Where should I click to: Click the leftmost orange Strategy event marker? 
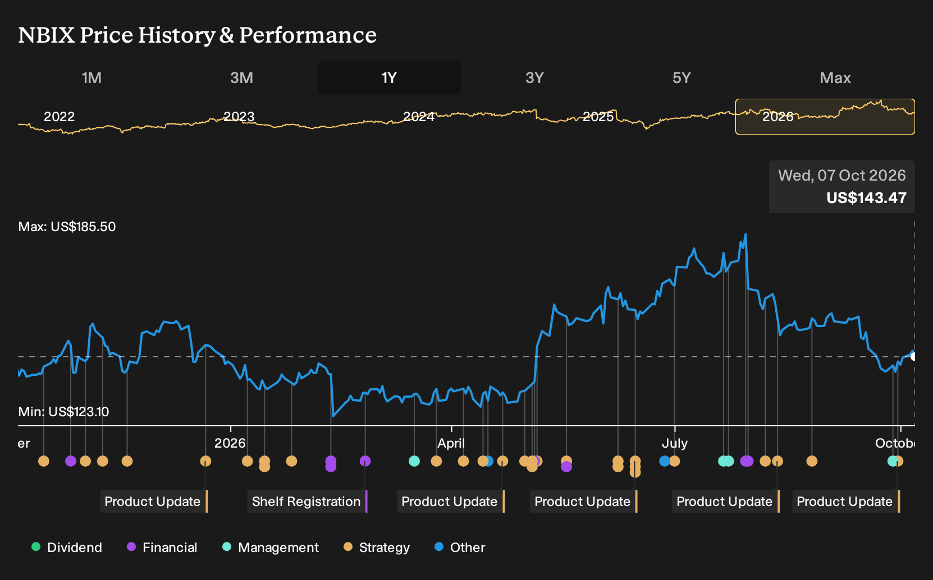(x=44, y=461)
